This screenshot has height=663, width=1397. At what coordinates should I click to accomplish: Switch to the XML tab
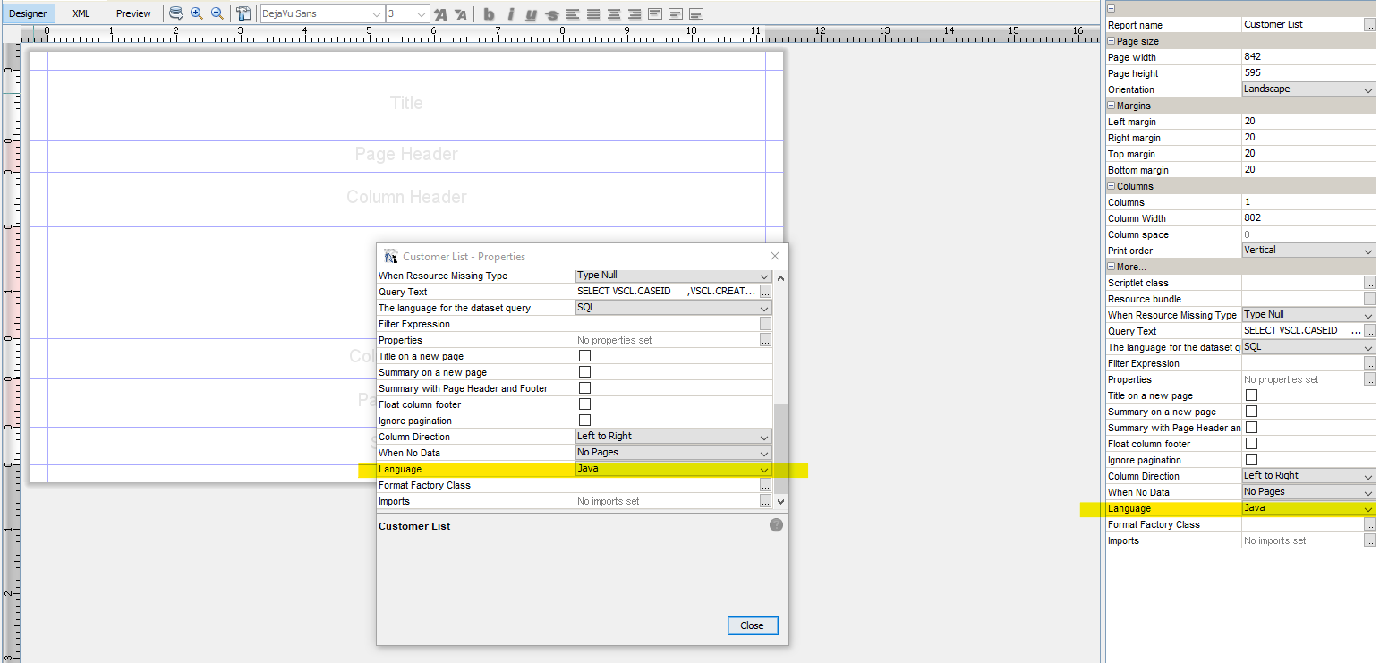pos(81,13)
